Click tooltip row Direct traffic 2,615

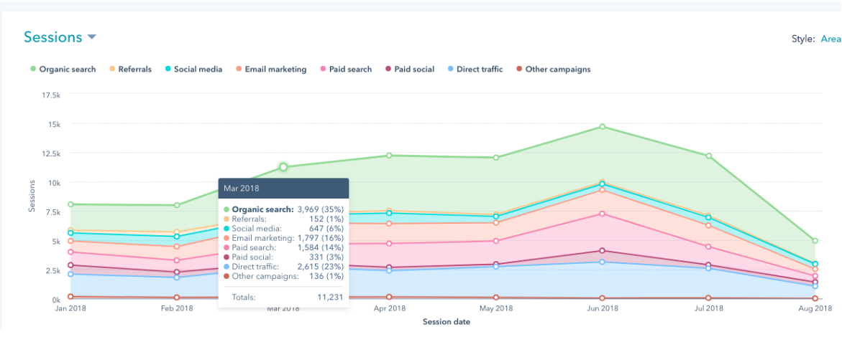point(283,267)
